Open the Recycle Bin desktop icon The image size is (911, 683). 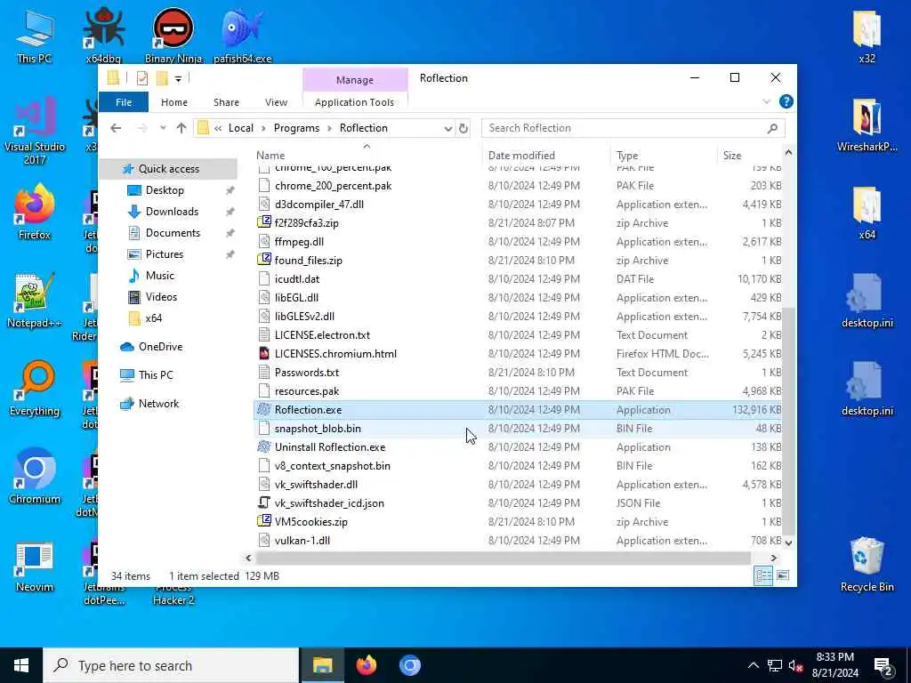click(x=867, y=565)
